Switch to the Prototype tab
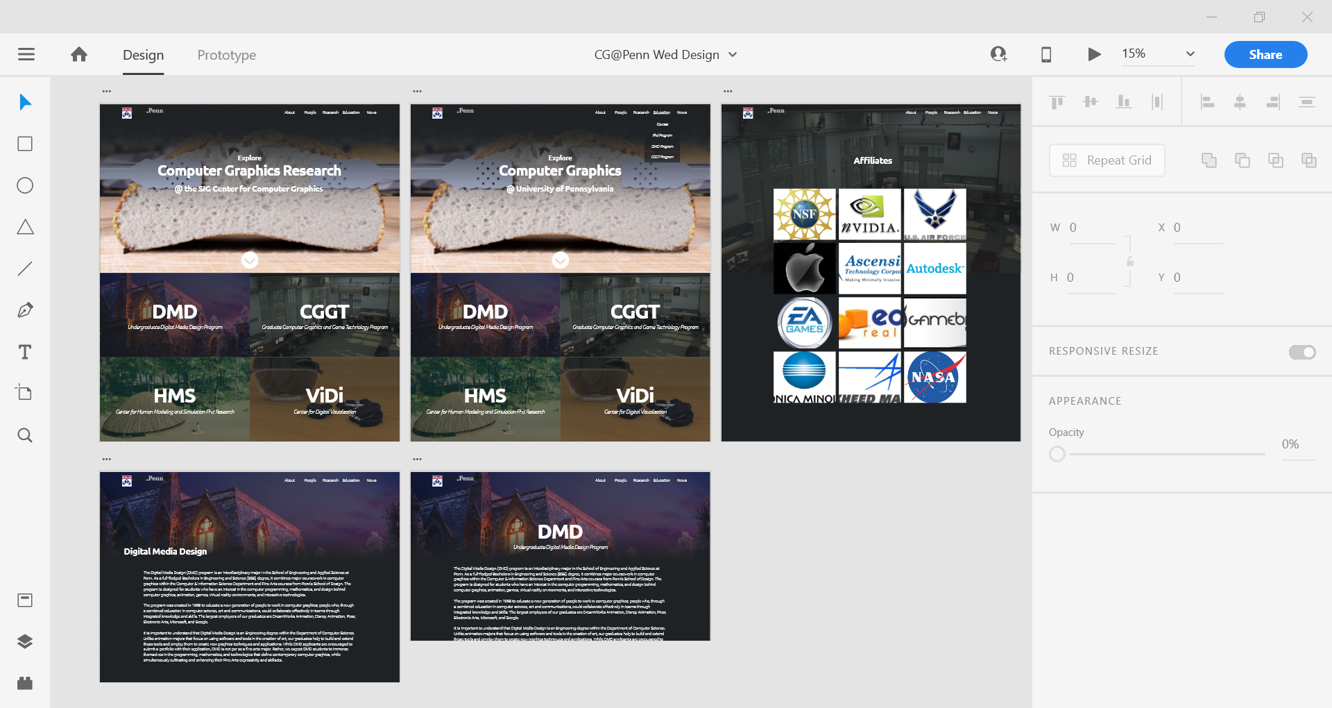 tap(227, 55)
